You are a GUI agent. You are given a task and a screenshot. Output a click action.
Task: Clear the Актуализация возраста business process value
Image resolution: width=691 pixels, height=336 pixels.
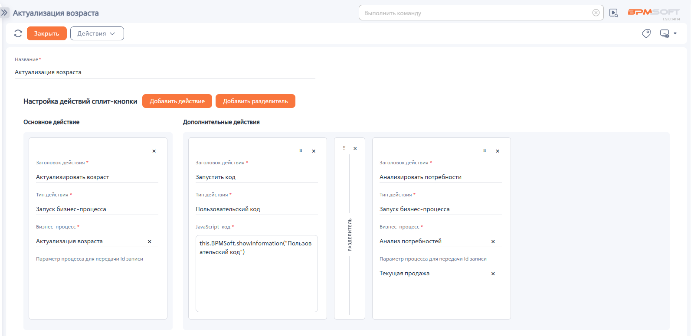click(150, 241)
